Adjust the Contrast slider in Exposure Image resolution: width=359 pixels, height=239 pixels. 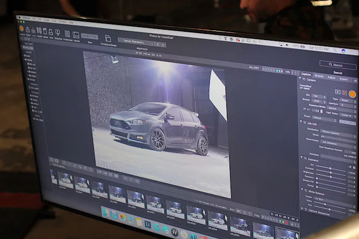[330, 168]
